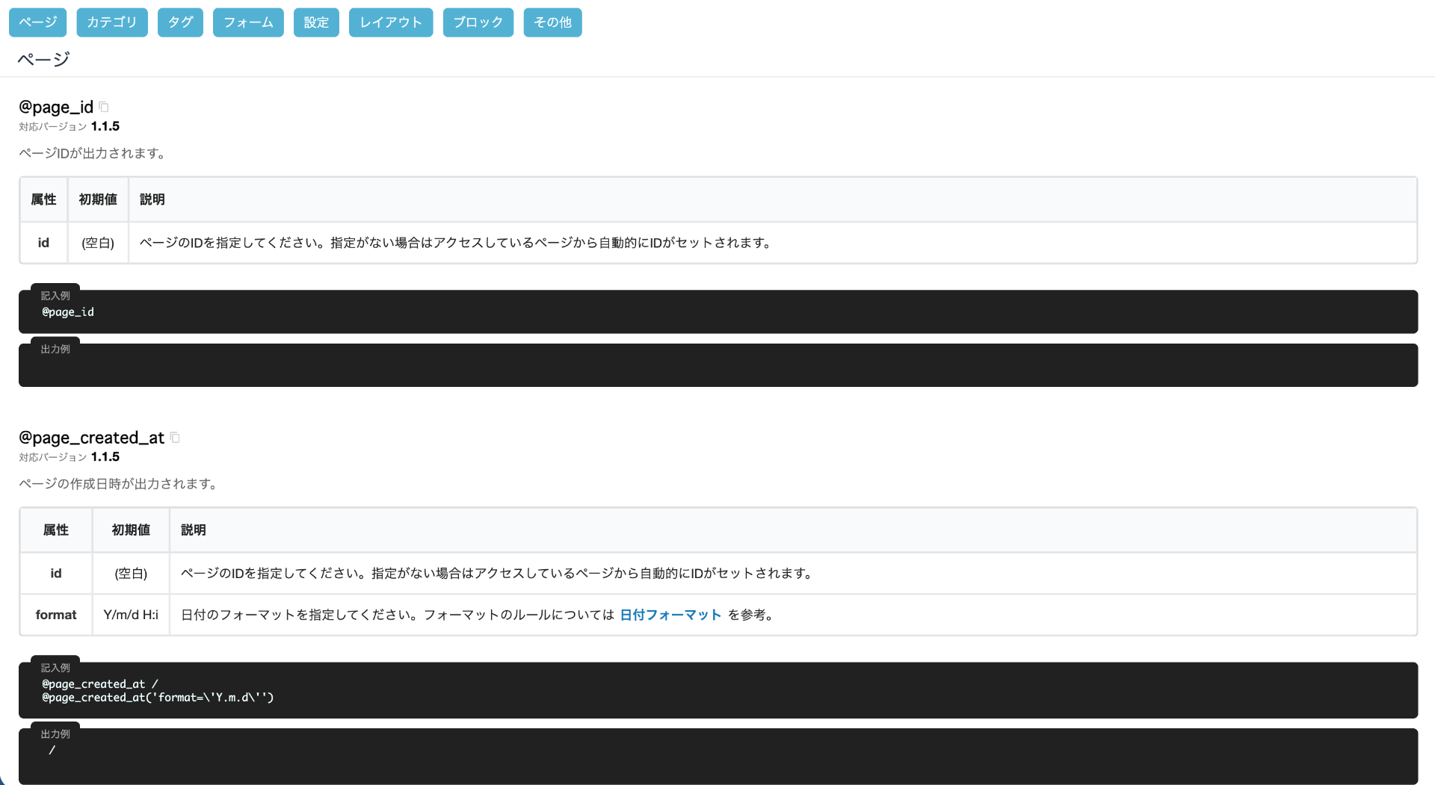
Task: Click the id cell in @page_created_at table
Action: (x=56, y=573)
